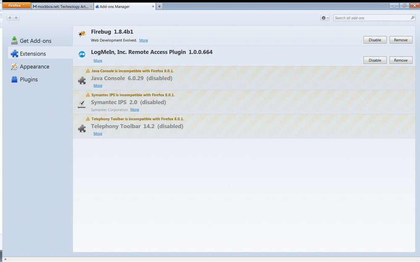Click the Symantec IPS extension icon

(82, 103)
